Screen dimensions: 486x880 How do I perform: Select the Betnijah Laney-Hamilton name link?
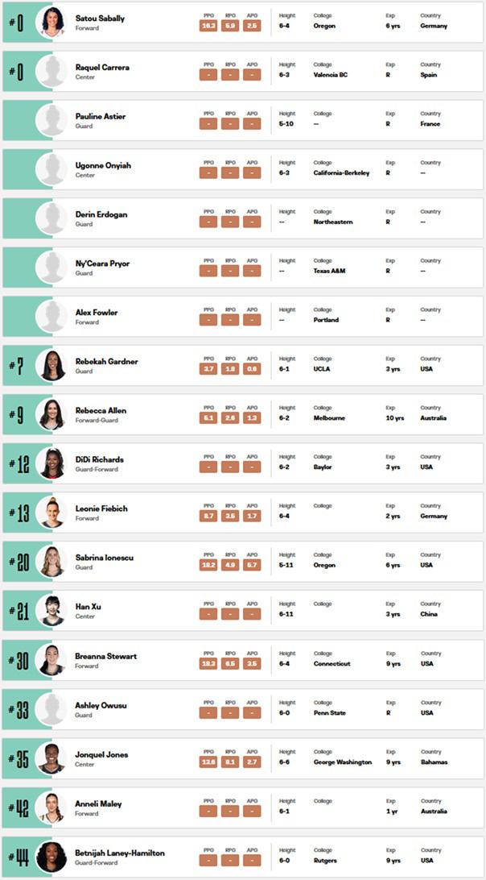tap(120, 853)
